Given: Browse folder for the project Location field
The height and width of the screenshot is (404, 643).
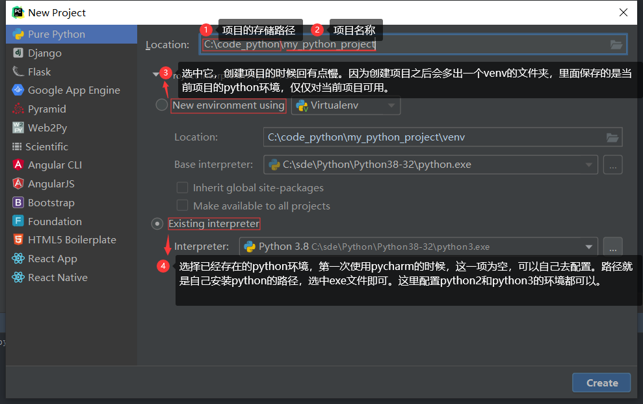Looking at the screenshot, I should [x=616, y=45].
